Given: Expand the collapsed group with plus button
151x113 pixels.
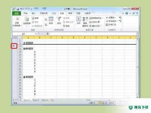Looking at the screenshot, I should (x=14, y=46).
